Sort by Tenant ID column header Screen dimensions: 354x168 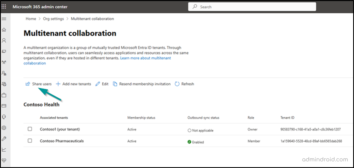click(x=287, y=118)
